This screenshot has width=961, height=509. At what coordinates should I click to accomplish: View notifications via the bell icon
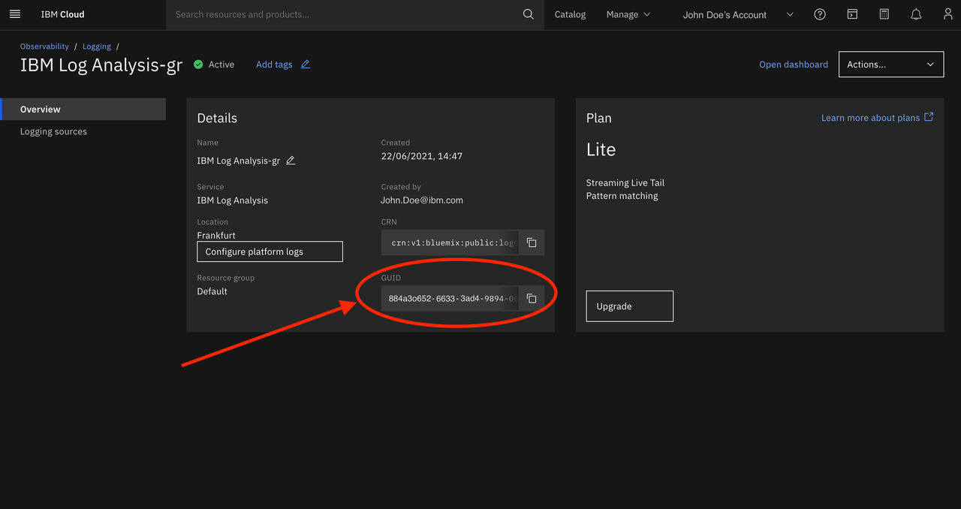point(916,14)
